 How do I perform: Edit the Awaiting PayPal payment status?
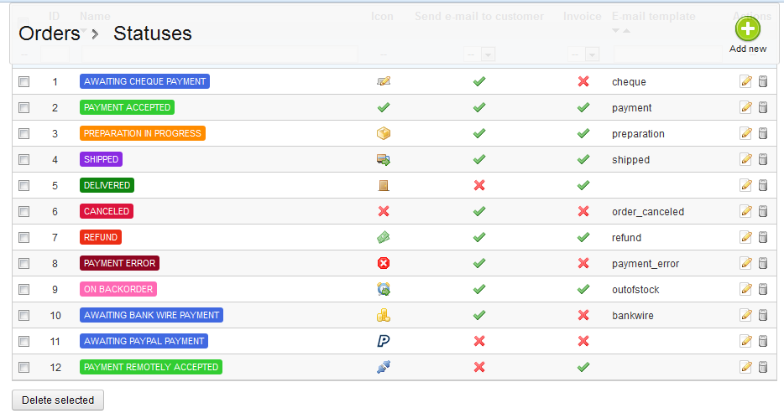pyautogui.click(x=745, y=341)
